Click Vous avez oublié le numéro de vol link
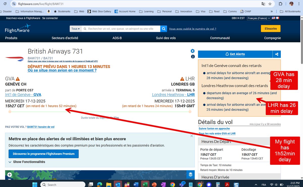The height and width of the screenshot is (187, 303). click(193, 29)
